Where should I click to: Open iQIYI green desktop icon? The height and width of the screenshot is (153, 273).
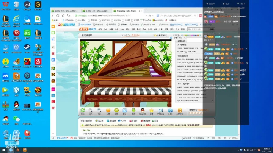tap(27, 33)
